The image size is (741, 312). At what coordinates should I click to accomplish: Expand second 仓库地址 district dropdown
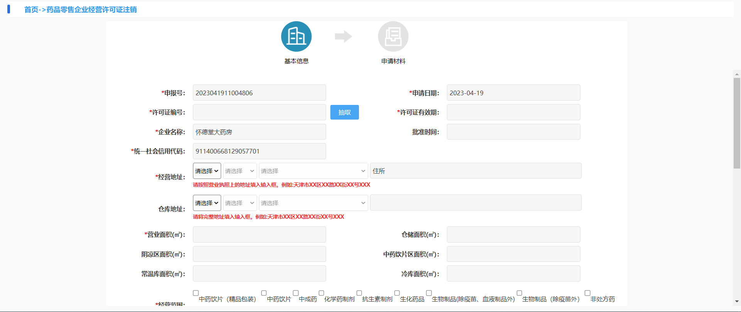tap(240, 203)
